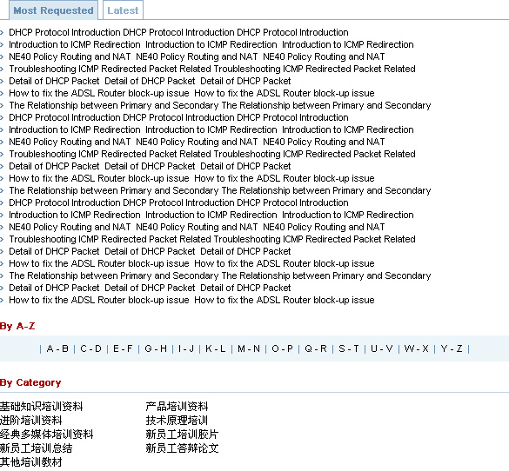Open the first Detail of DHCP Packet entry

150,81
